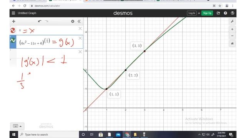The height and width of the screenshot is (138, 246).
Task: Open the browser profile icon
Action: click(x=227, y=6)
